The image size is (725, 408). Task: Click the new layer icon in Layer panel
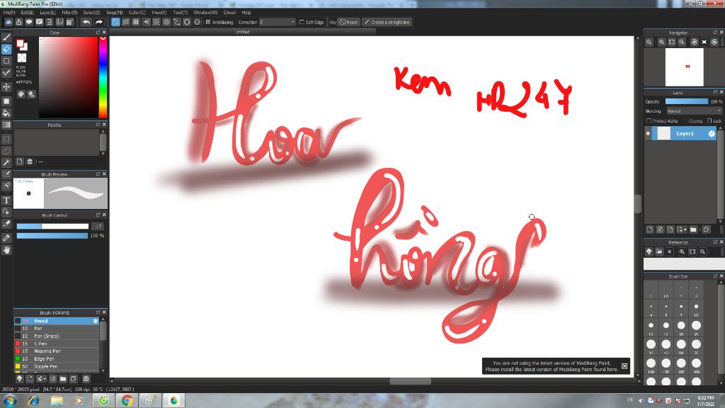point(650,229)
